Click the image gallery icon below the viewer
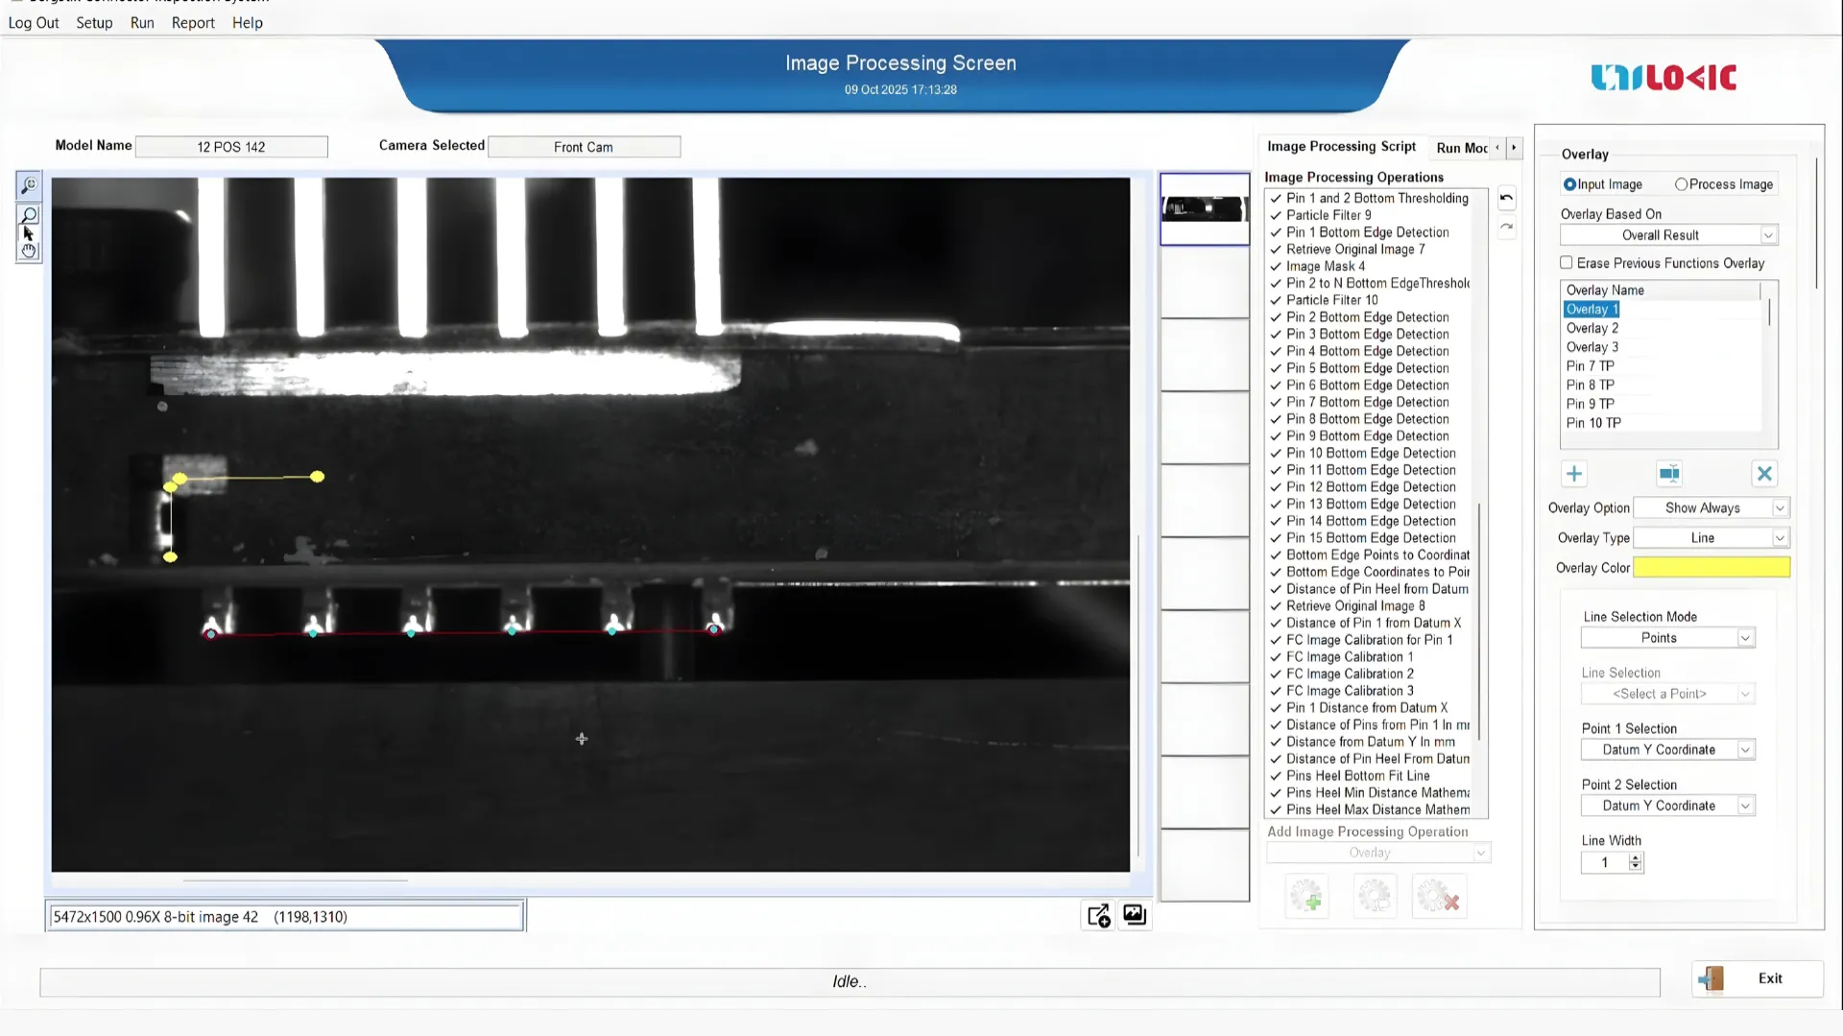Viewport: 1843px width, 1036px height. pyautogui.click(x=1135, y=915)
